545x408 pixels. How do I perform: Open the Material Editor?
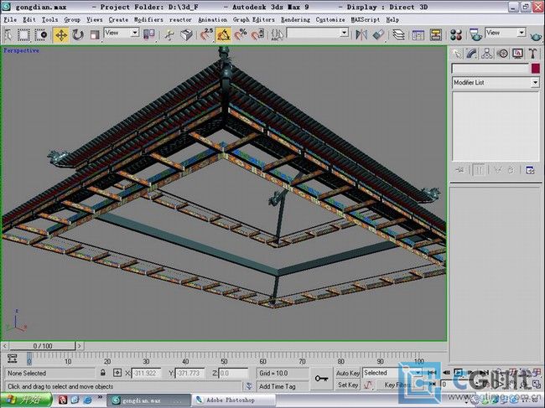(x=455, y=34)
